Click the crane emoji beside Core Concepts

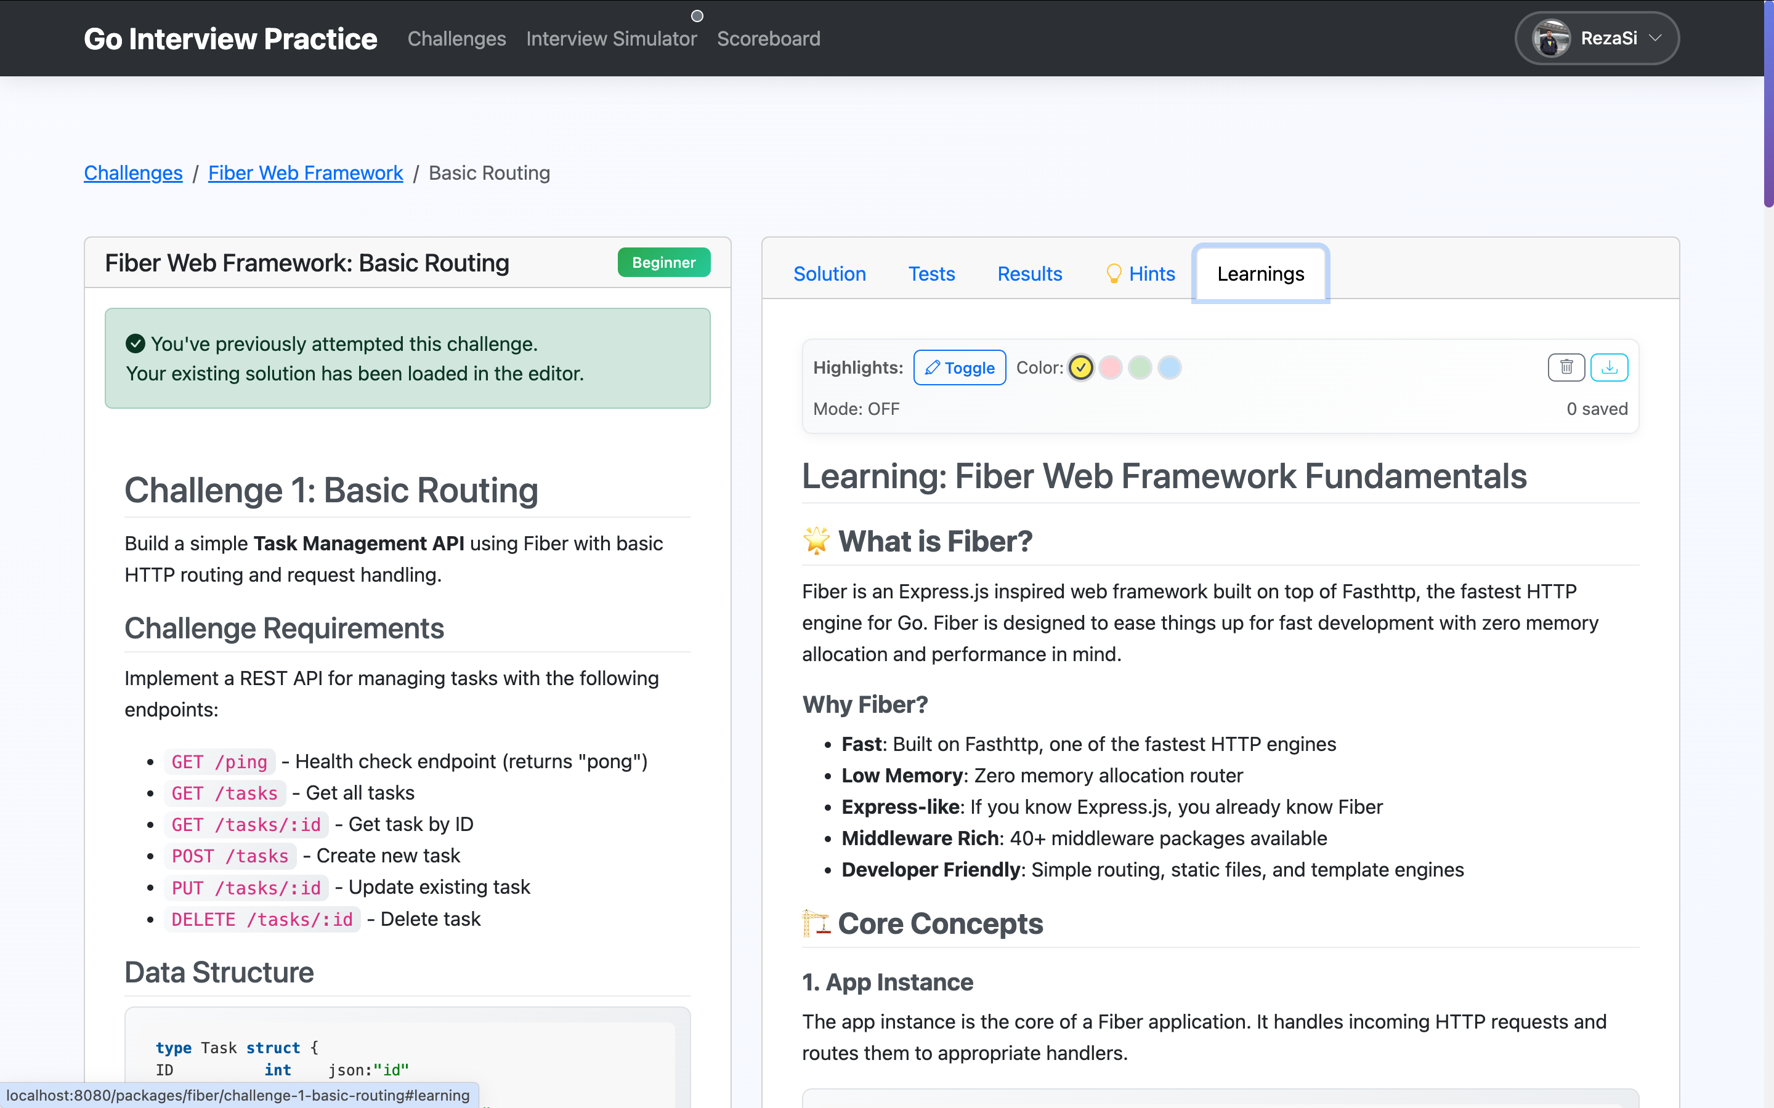[x=816, y=923]
